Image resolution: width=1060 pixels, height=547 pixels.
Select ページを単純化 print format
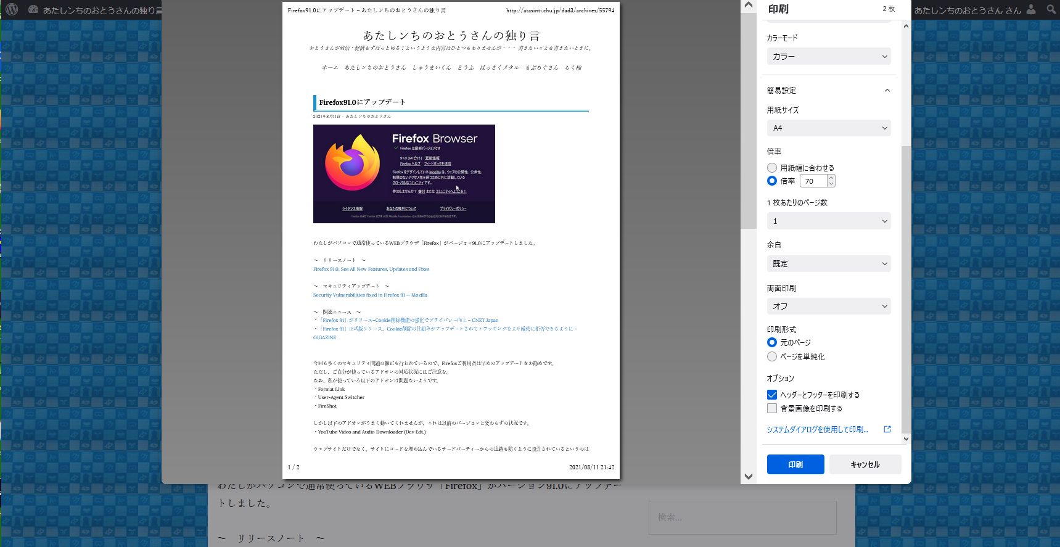[x=772, y=356]
